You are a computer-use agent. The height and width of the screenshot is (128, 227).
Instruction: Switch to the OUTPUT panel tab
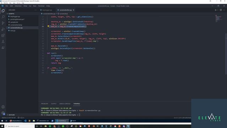54,104
